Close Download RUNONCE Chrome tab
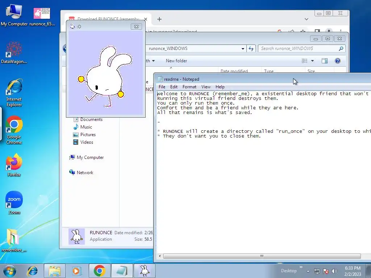The height and width of the screenshot is (278, 371). pyautogui.click(x=146, y=20)
